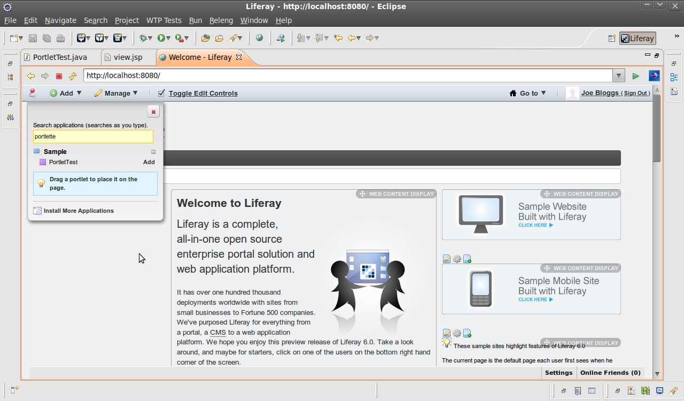Click the search applications input field

(93, 137)
